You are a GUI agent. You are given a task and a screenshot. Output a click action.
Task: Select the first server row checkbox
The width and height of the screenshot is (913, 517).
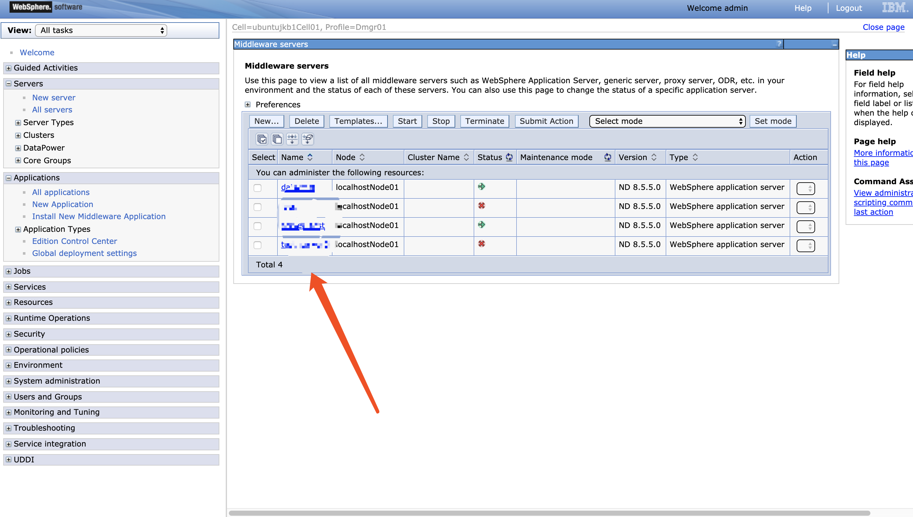258,188
